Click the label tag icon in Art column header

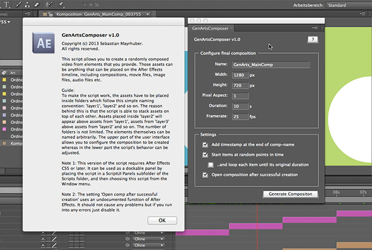[x=4, y=72]
